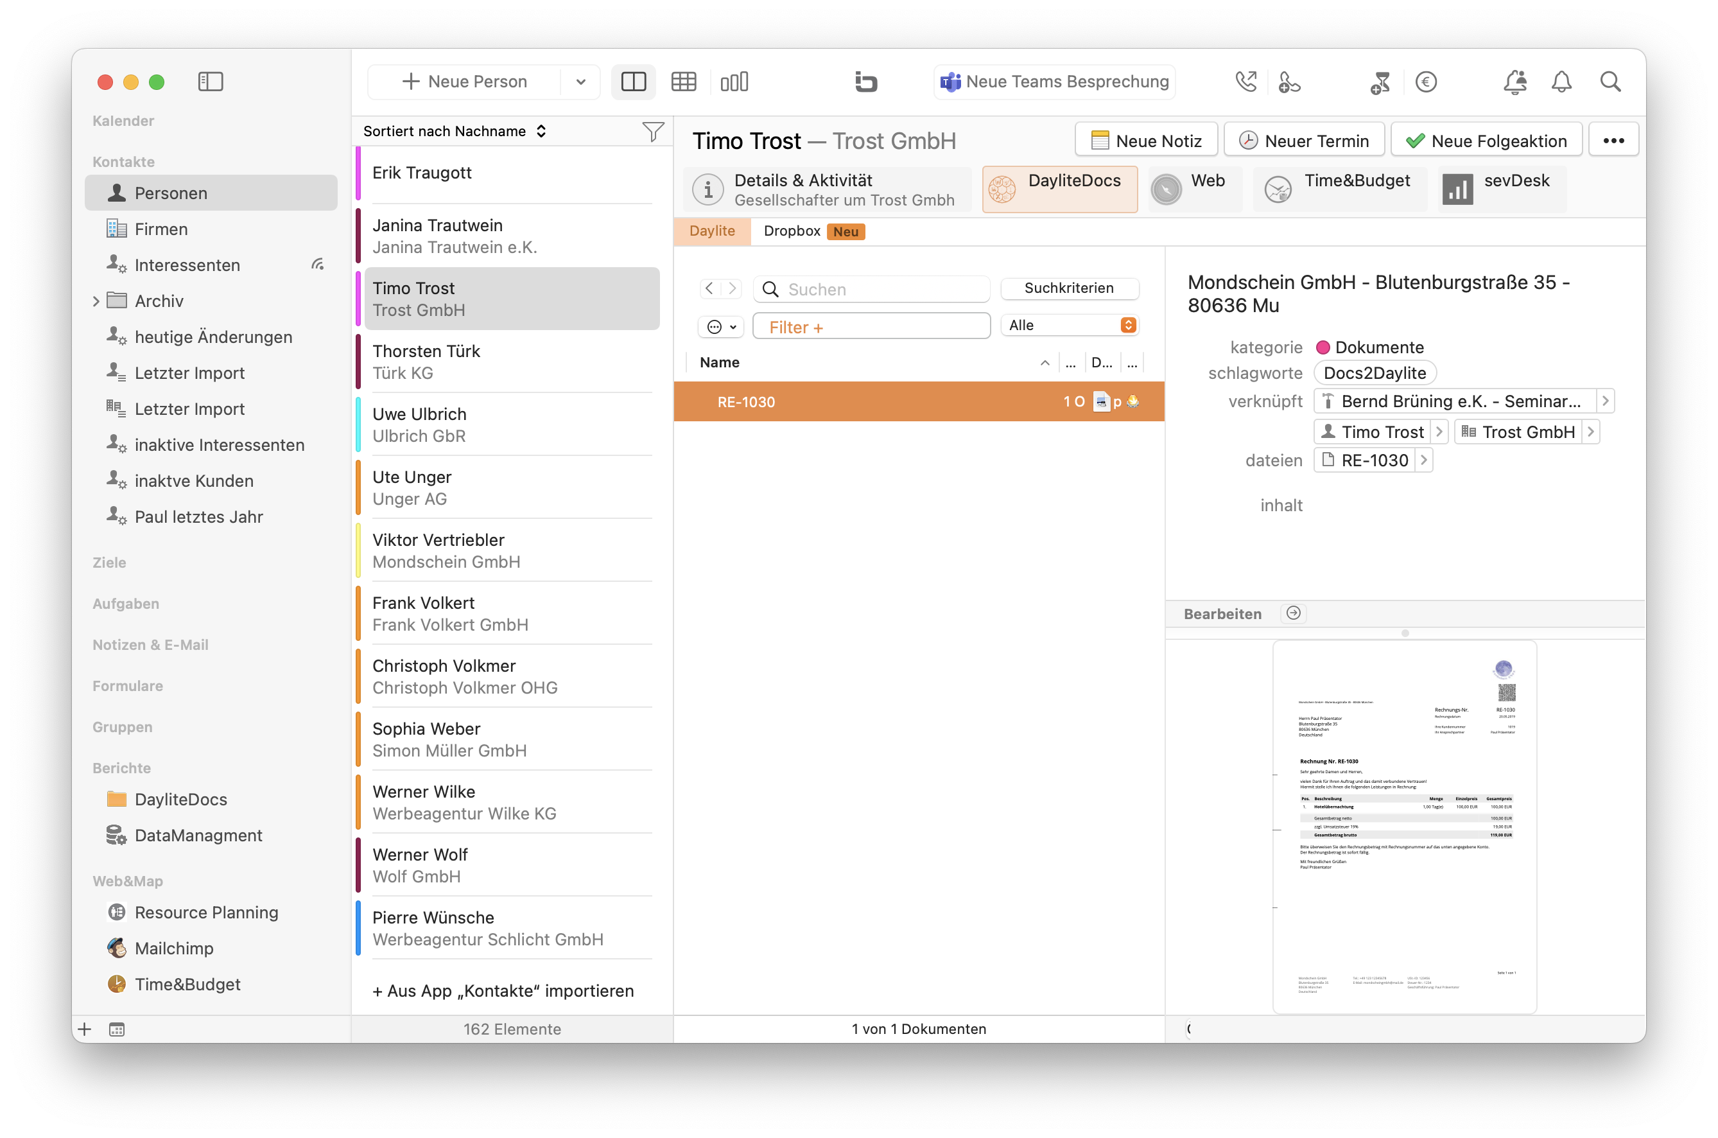Click the euro coin toolbar icon

click(1426, 82)
